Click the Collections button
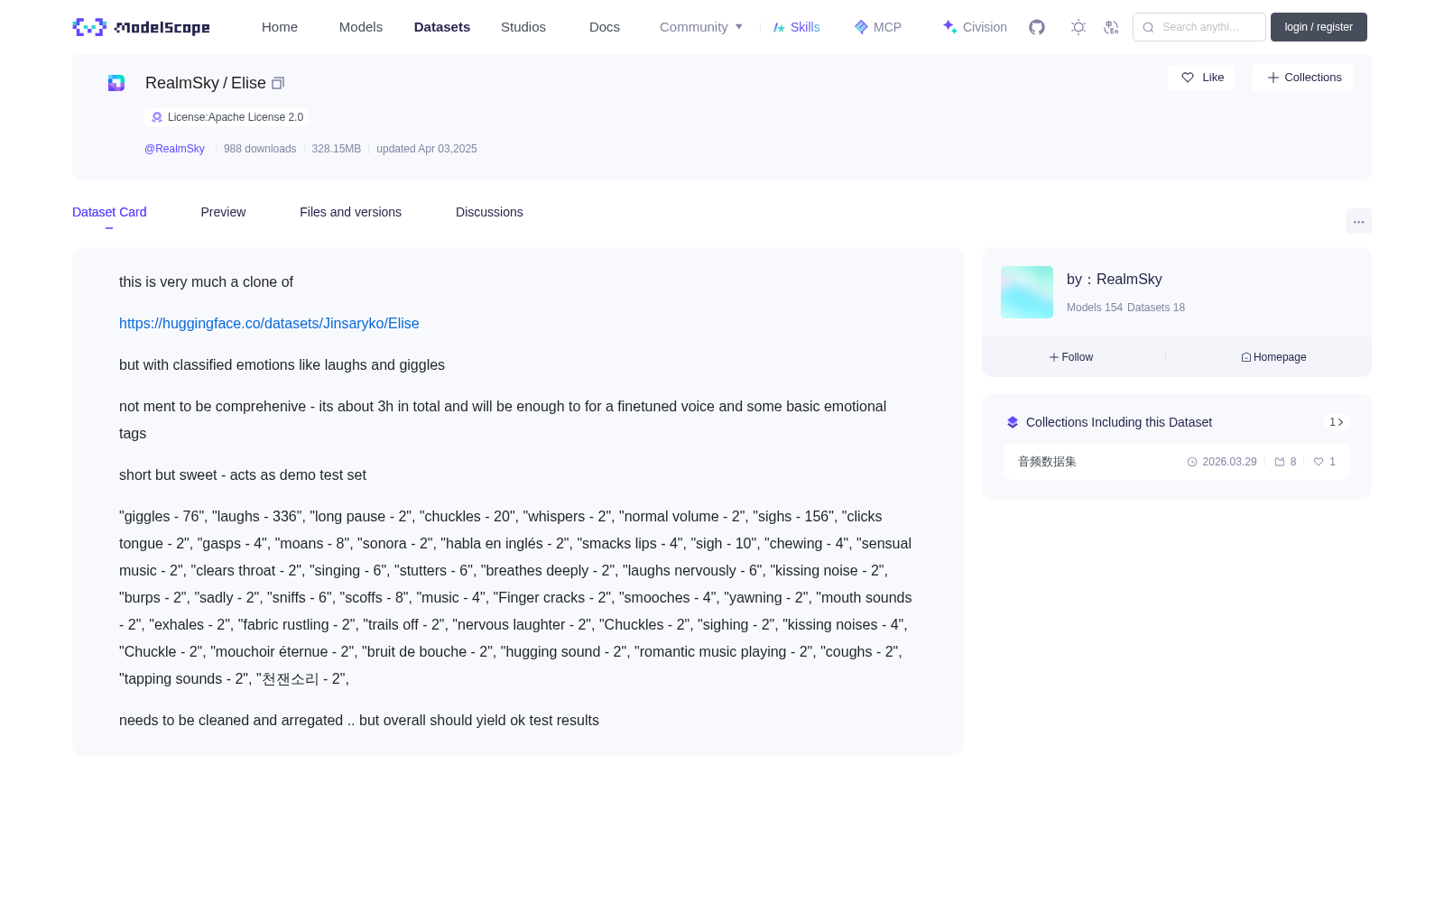Screen dimensions: 1444x902 [x=1303, y=78]
